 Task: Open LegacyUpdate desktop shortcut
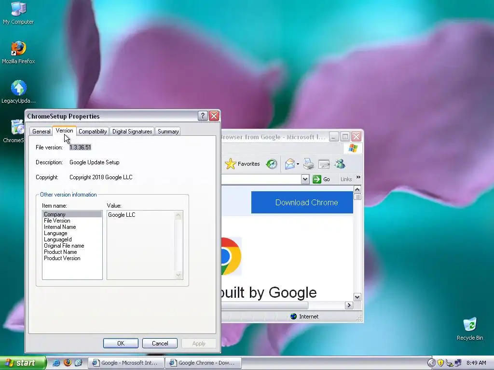tap(18, 92)
